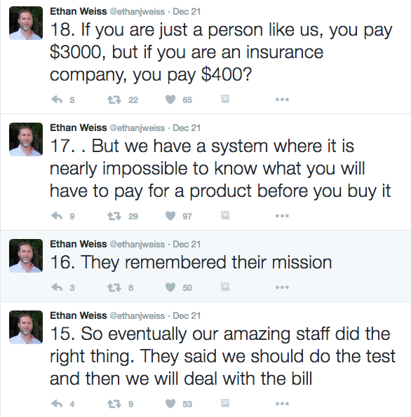The height and width of the screenshot is (417, 411).
Task: Like tweet 18 with 65 likes
Action: (x=170, y=100)
